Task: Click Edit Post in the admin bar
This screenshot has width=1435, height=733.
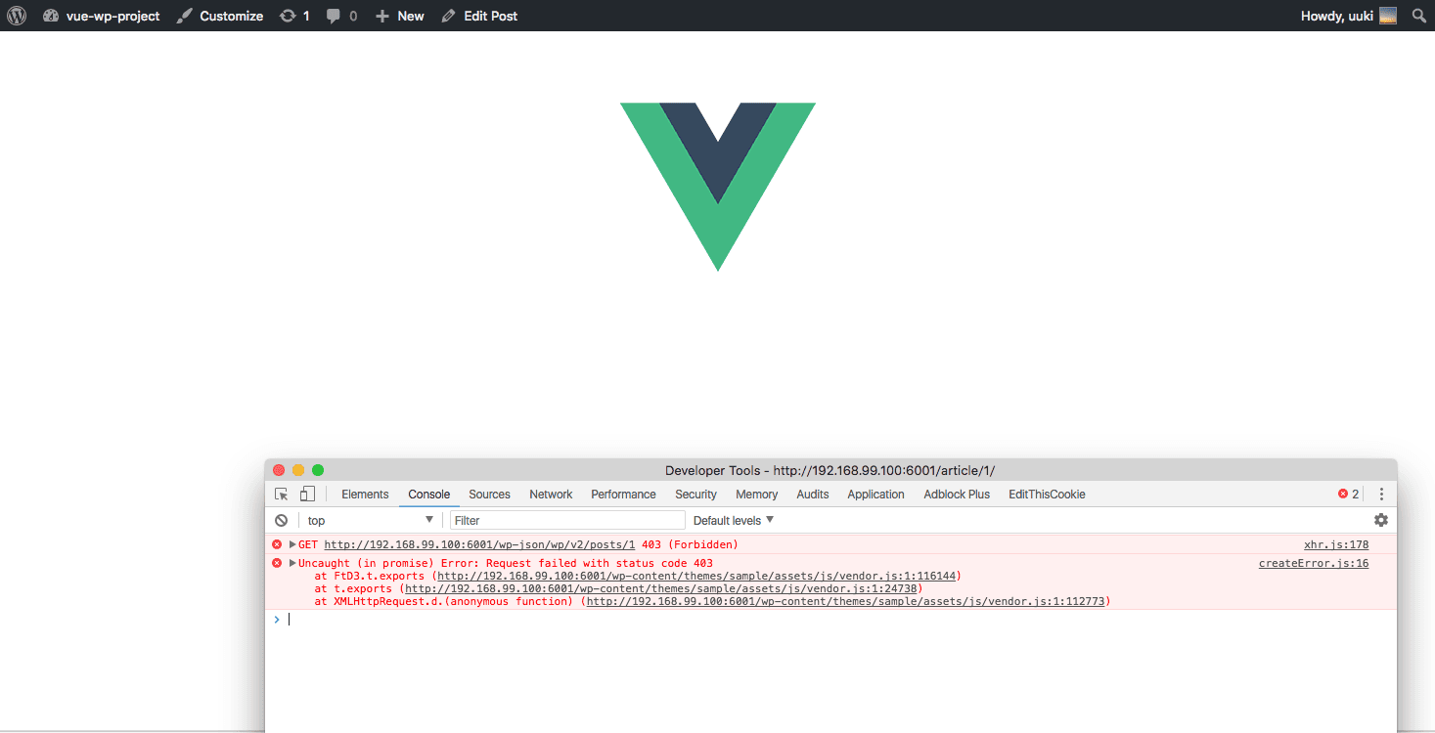Action: 479,16
